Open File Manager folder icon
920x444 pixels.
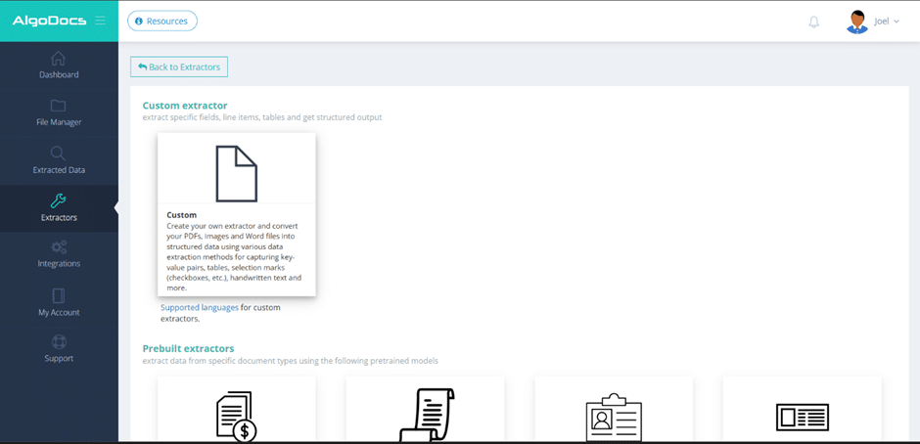point(59,106)
